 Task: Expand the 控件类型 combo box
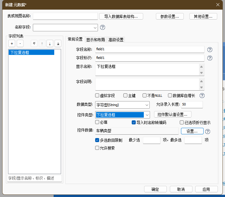tap(147, 115)
